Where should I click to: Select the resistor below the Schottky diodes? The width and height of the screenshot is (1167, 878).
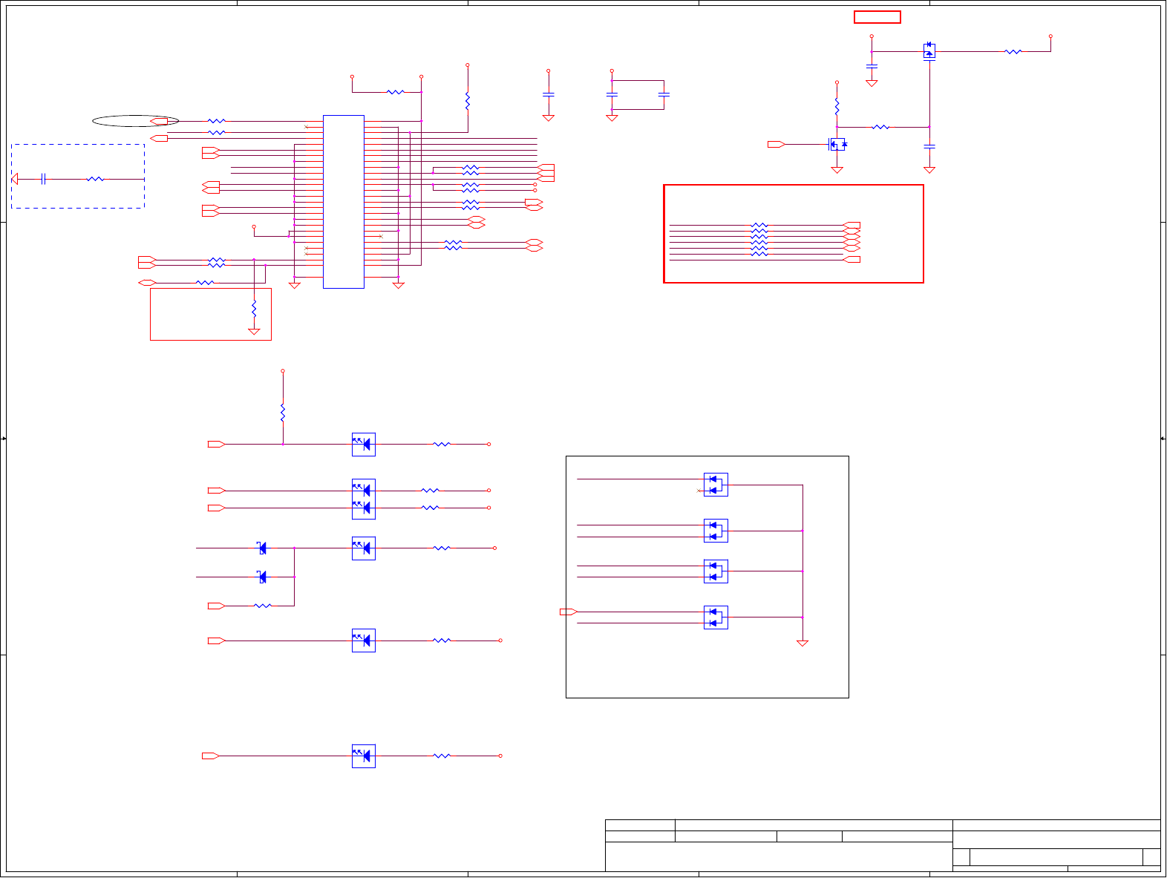pyautogui.click(x=263, y=606)
